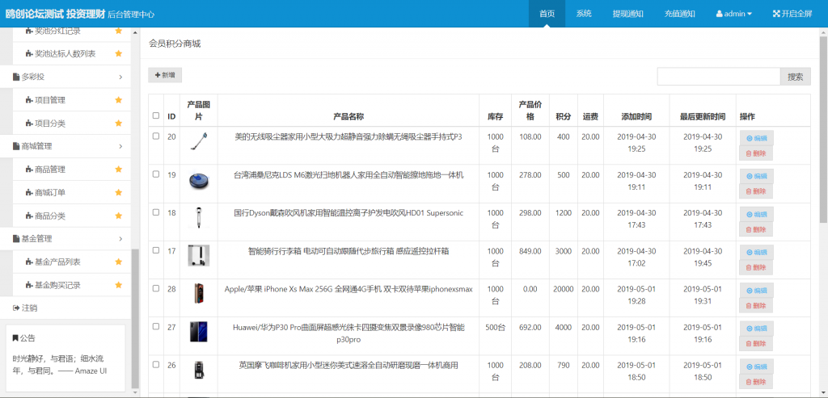Click the fullscreen arrows icon in header
This screenshot has width=828, height=398.
click(776, 14)
